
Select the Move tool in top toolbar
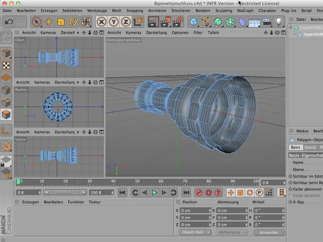click(49, 22)
